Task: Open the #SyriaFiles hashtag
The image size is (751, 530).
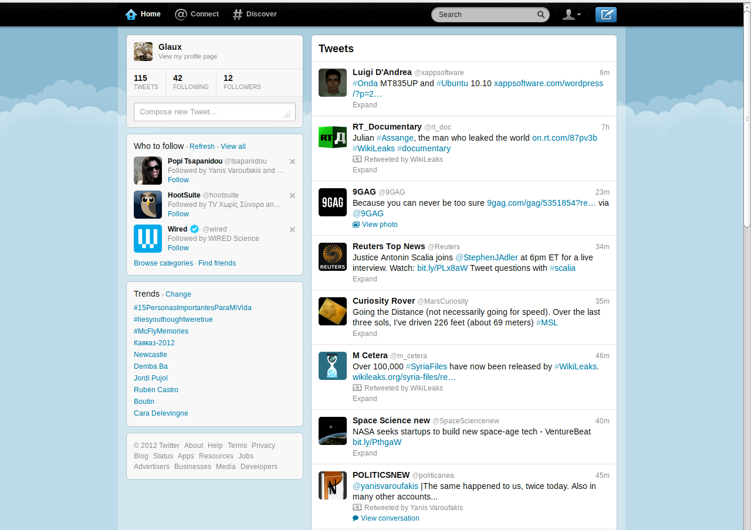Action: tap(427, 366)
